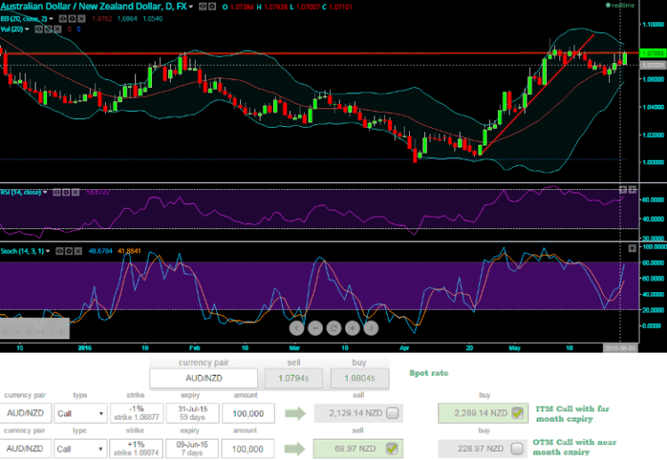Check the 2,129.14 NZD sell checkbox
The width and height of the screenshot is (667, 460).
point(392,411)
